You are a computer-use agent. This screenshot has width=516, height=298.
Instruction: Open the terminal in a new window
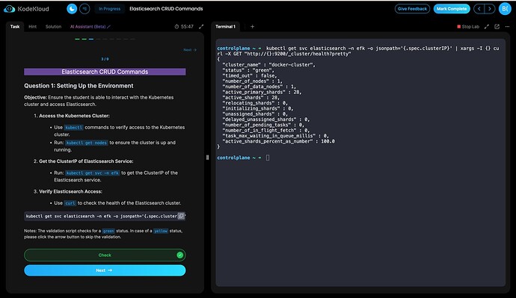click(x=497, y=27)
